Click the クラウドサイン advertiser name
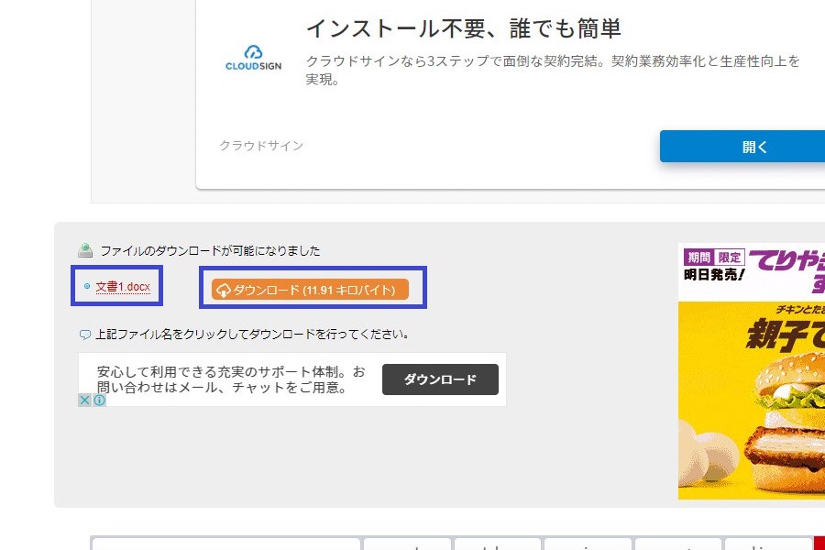 pyautogui.click(x=261, y=146)
